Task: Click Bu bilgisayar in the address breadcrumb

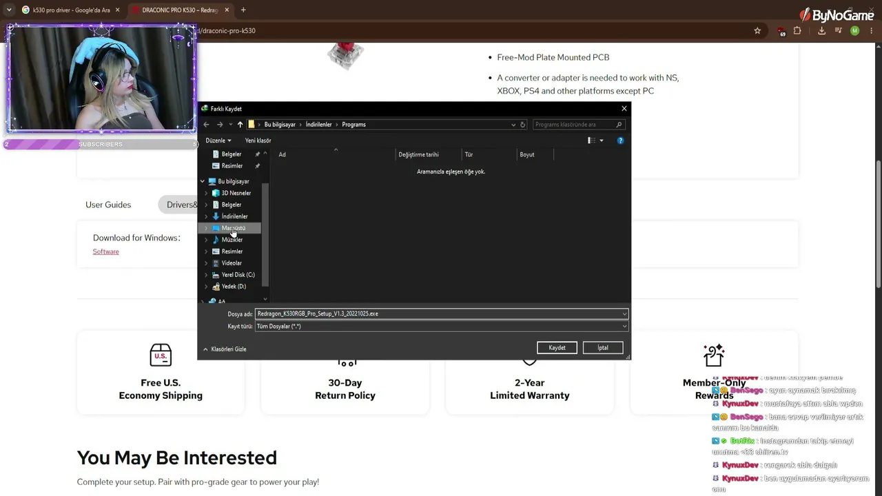Action: pos(280,125)
